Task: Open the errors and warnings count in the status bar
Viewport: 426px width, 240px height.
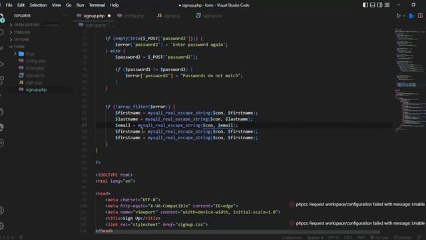Action: click(x=7, y=237)
